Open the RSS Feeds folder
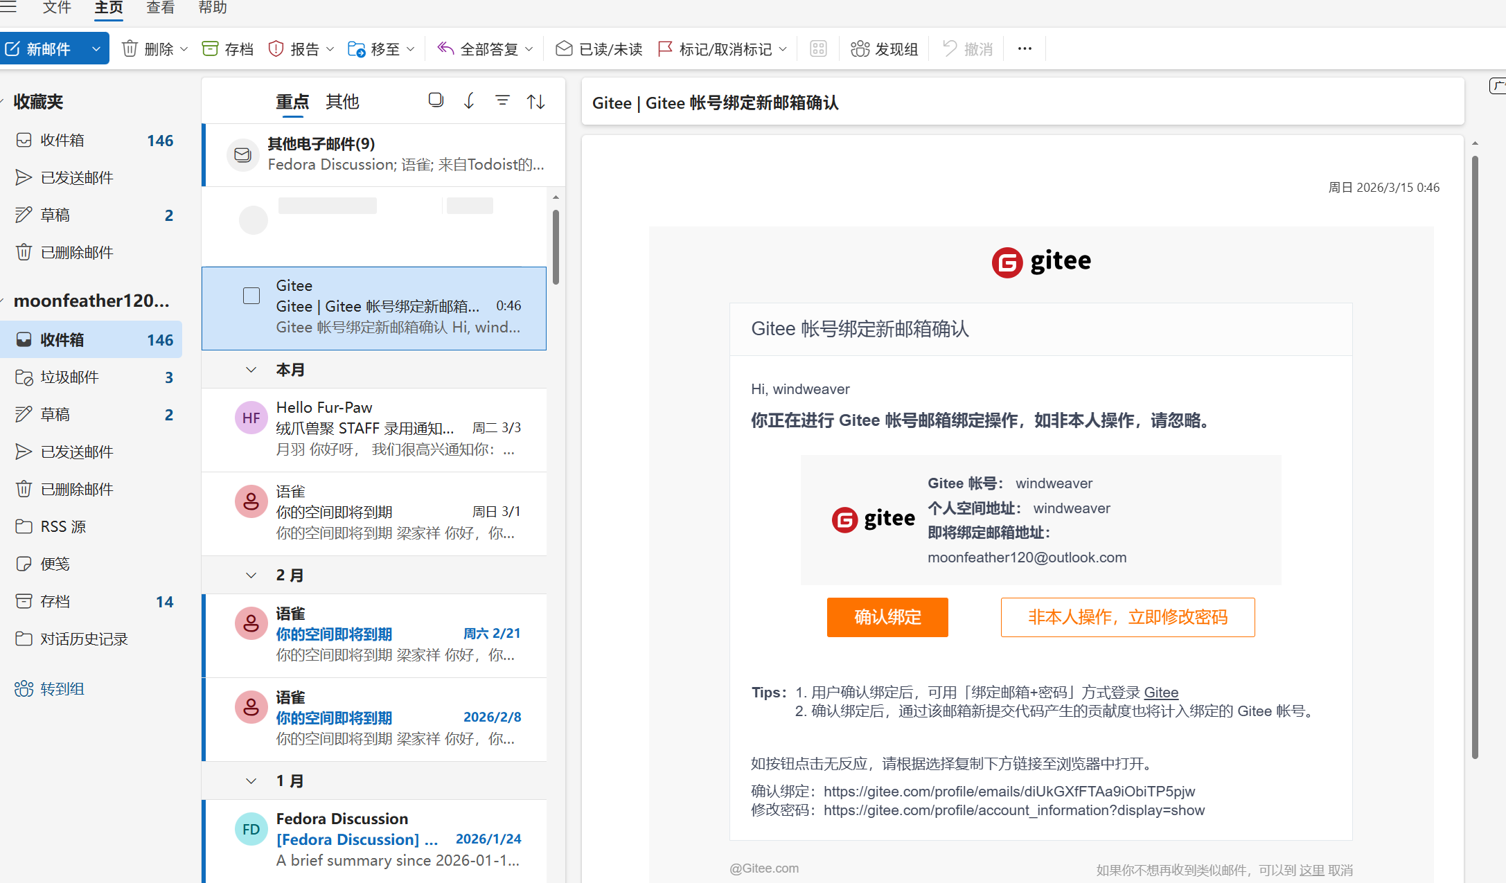The height and width of the screenshot is (883, 1506). [x=91, y=527]
